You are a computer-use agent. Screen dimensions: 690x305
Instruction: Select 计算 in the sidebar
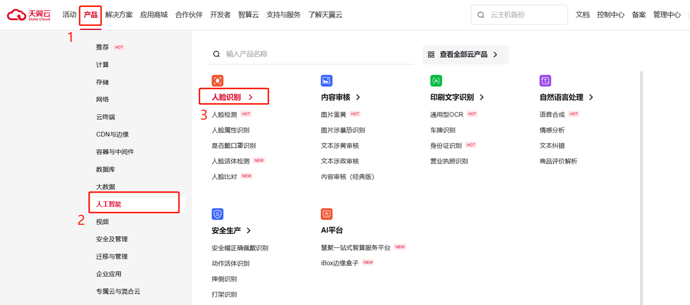[102, 65]
